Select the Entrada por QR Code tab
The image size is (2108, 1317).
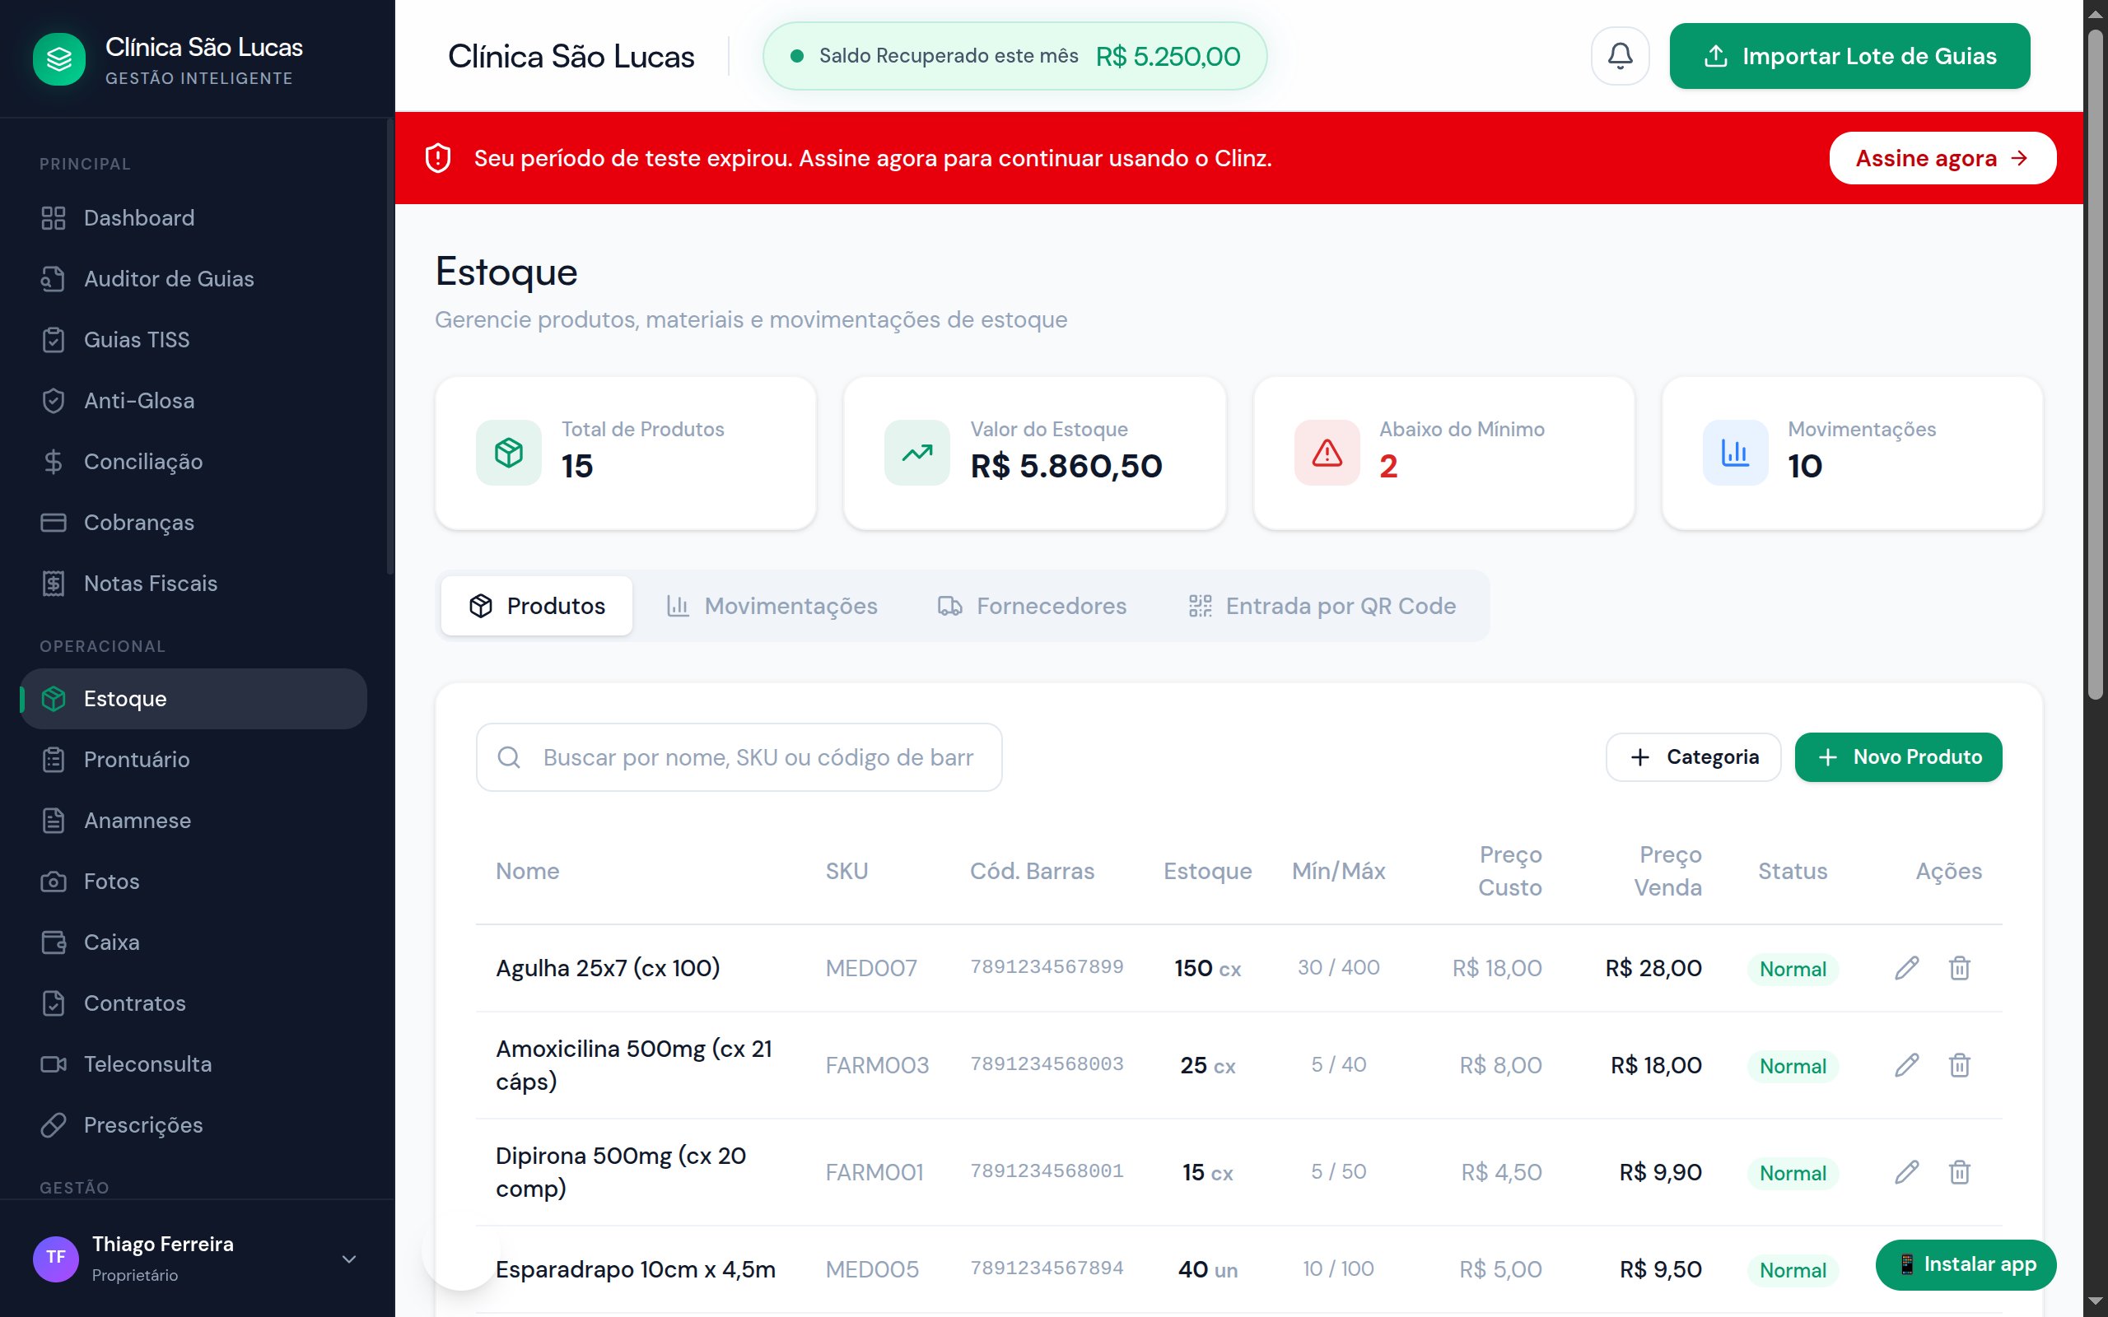1322,605
